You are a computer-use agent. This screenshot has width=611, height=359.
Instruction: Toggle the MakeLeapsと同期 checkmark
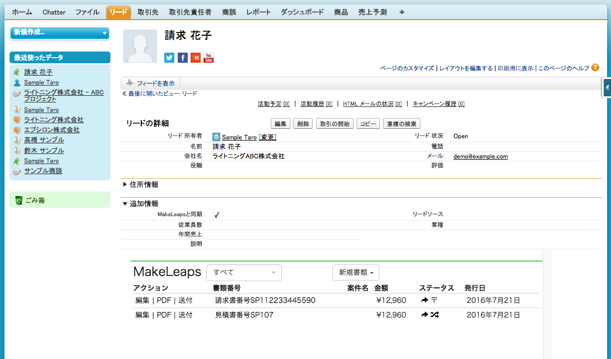pos(217,215)
